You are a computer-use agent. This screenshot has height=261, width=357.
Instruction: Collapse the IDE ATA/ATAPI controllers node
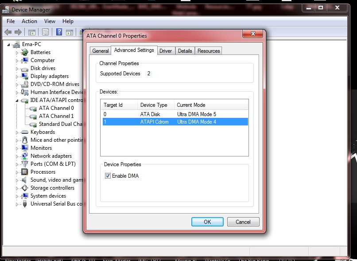coord(17,101)
